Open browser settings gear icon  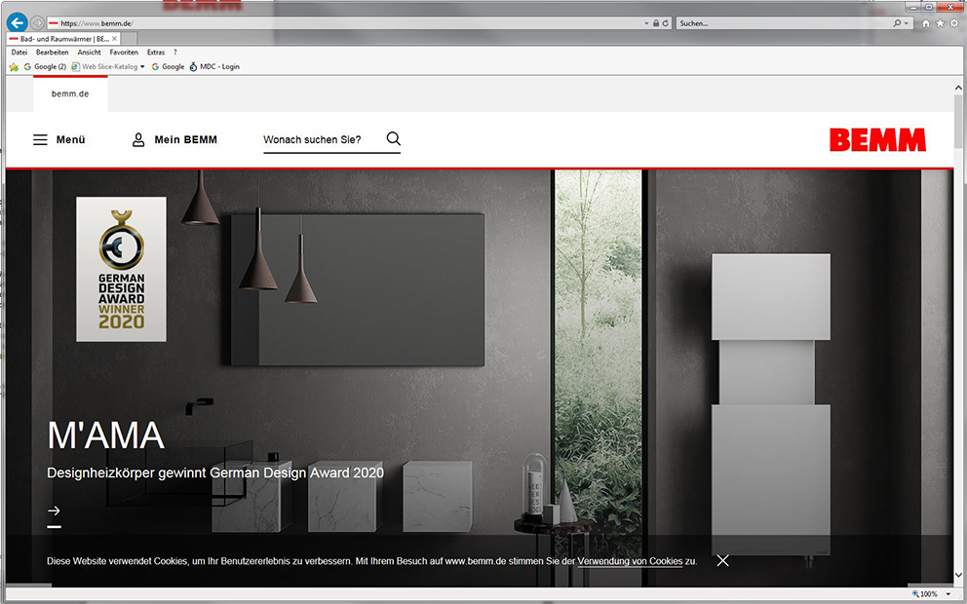point(954,23)
